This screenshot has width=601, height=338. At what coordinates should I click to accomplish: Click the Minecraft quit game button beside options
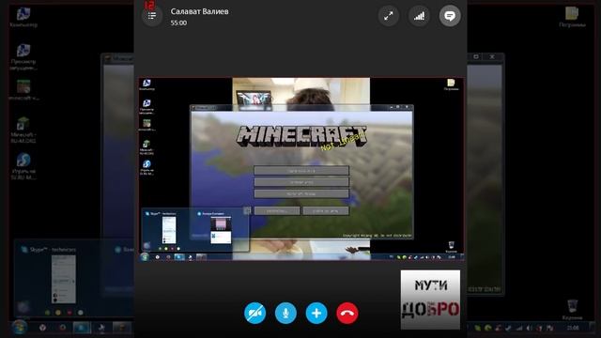tap(326, 210)
